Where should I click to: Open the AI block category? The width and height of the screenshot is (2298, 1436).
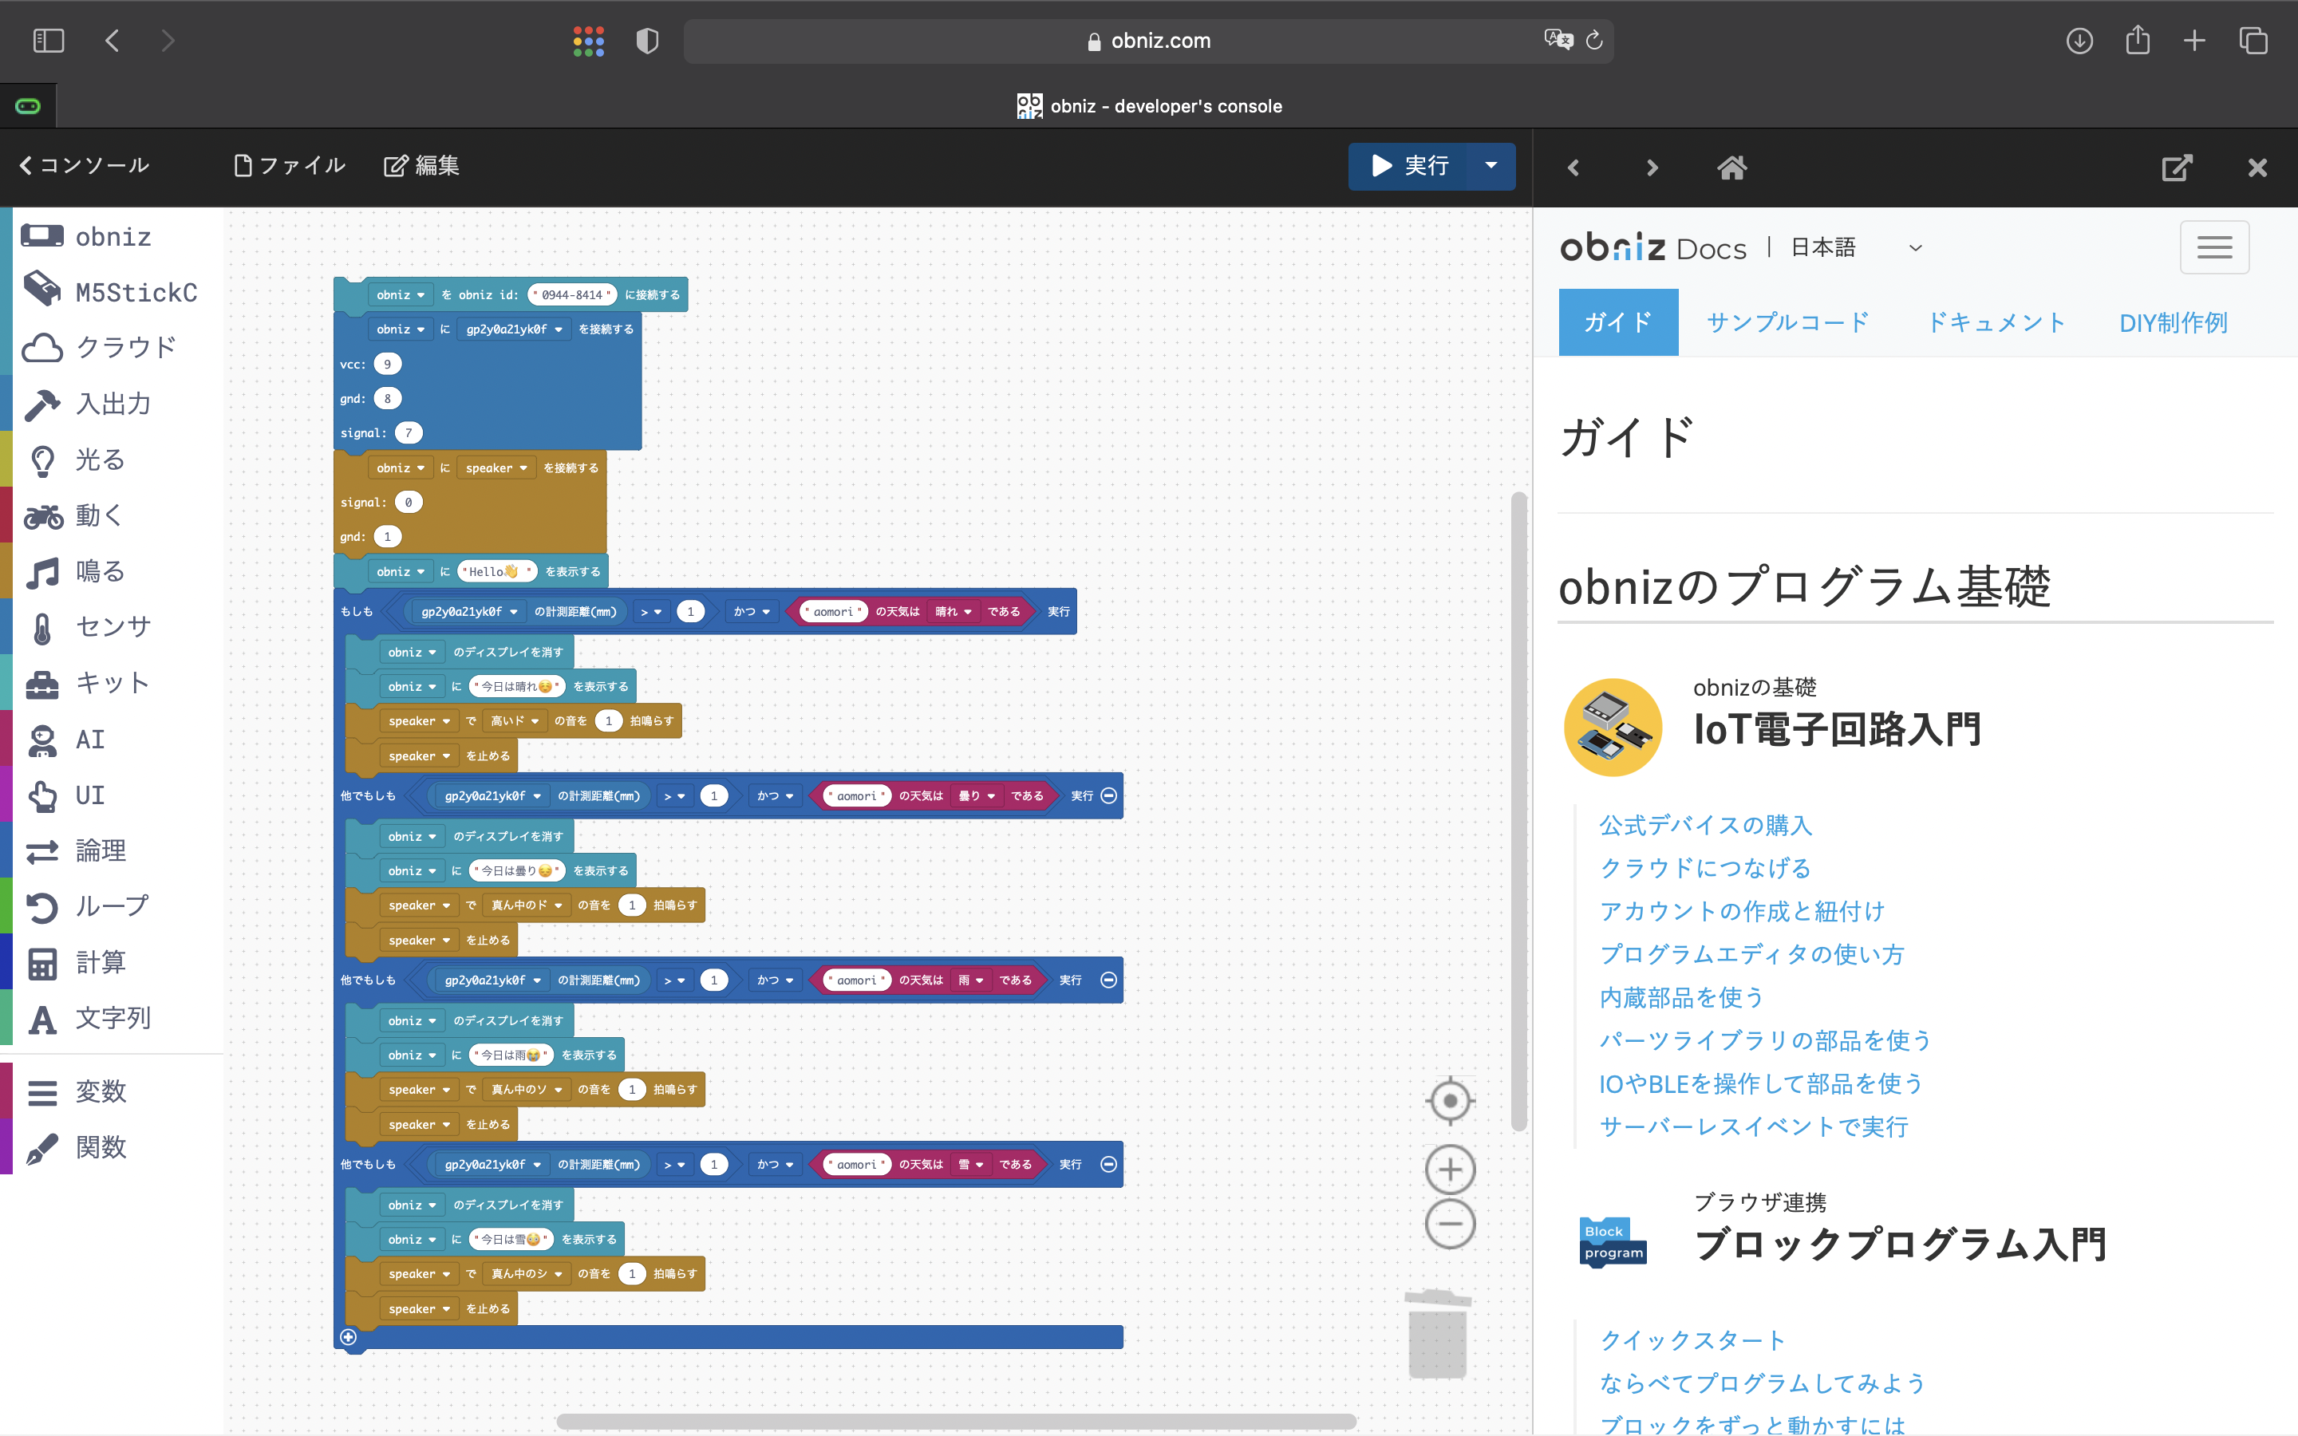click(x=90, y=739)
